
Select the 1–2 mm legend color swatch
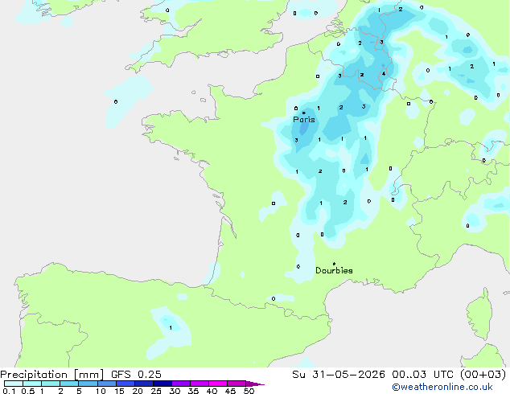51,384
